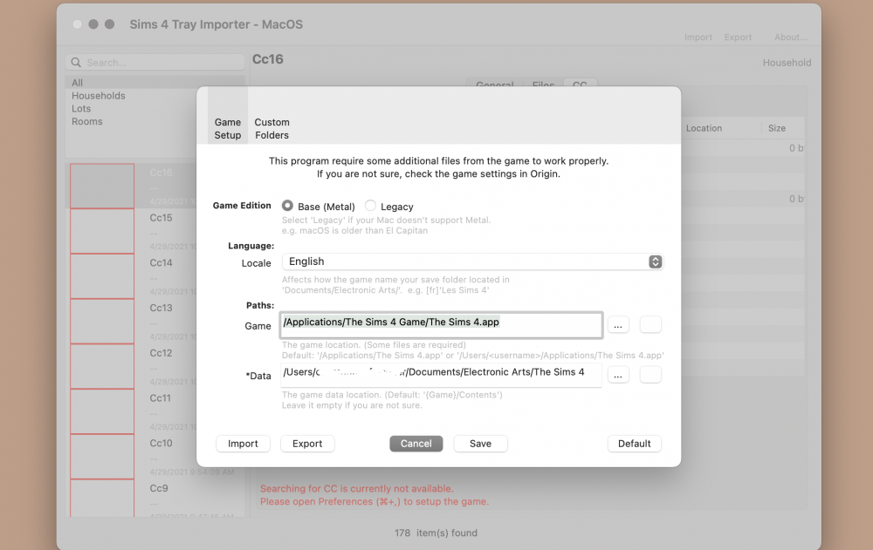873x550 pixels.
Task: Switch to the General tab in main window
Action: (x=494, y=84)
